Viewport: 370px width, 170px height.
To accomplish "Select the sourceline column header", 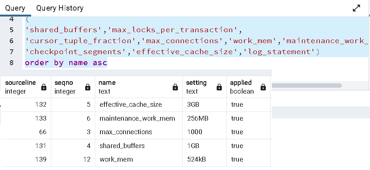I will pyautogui.click(x=26, y=87).
